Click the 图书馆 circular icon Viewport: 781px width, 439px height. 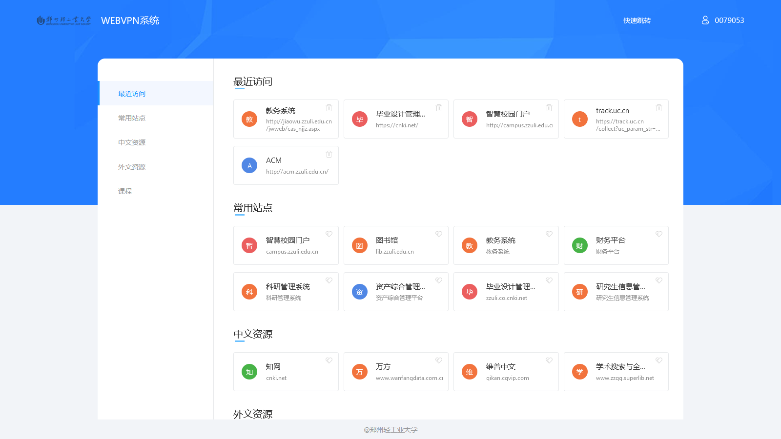(359, 245)
